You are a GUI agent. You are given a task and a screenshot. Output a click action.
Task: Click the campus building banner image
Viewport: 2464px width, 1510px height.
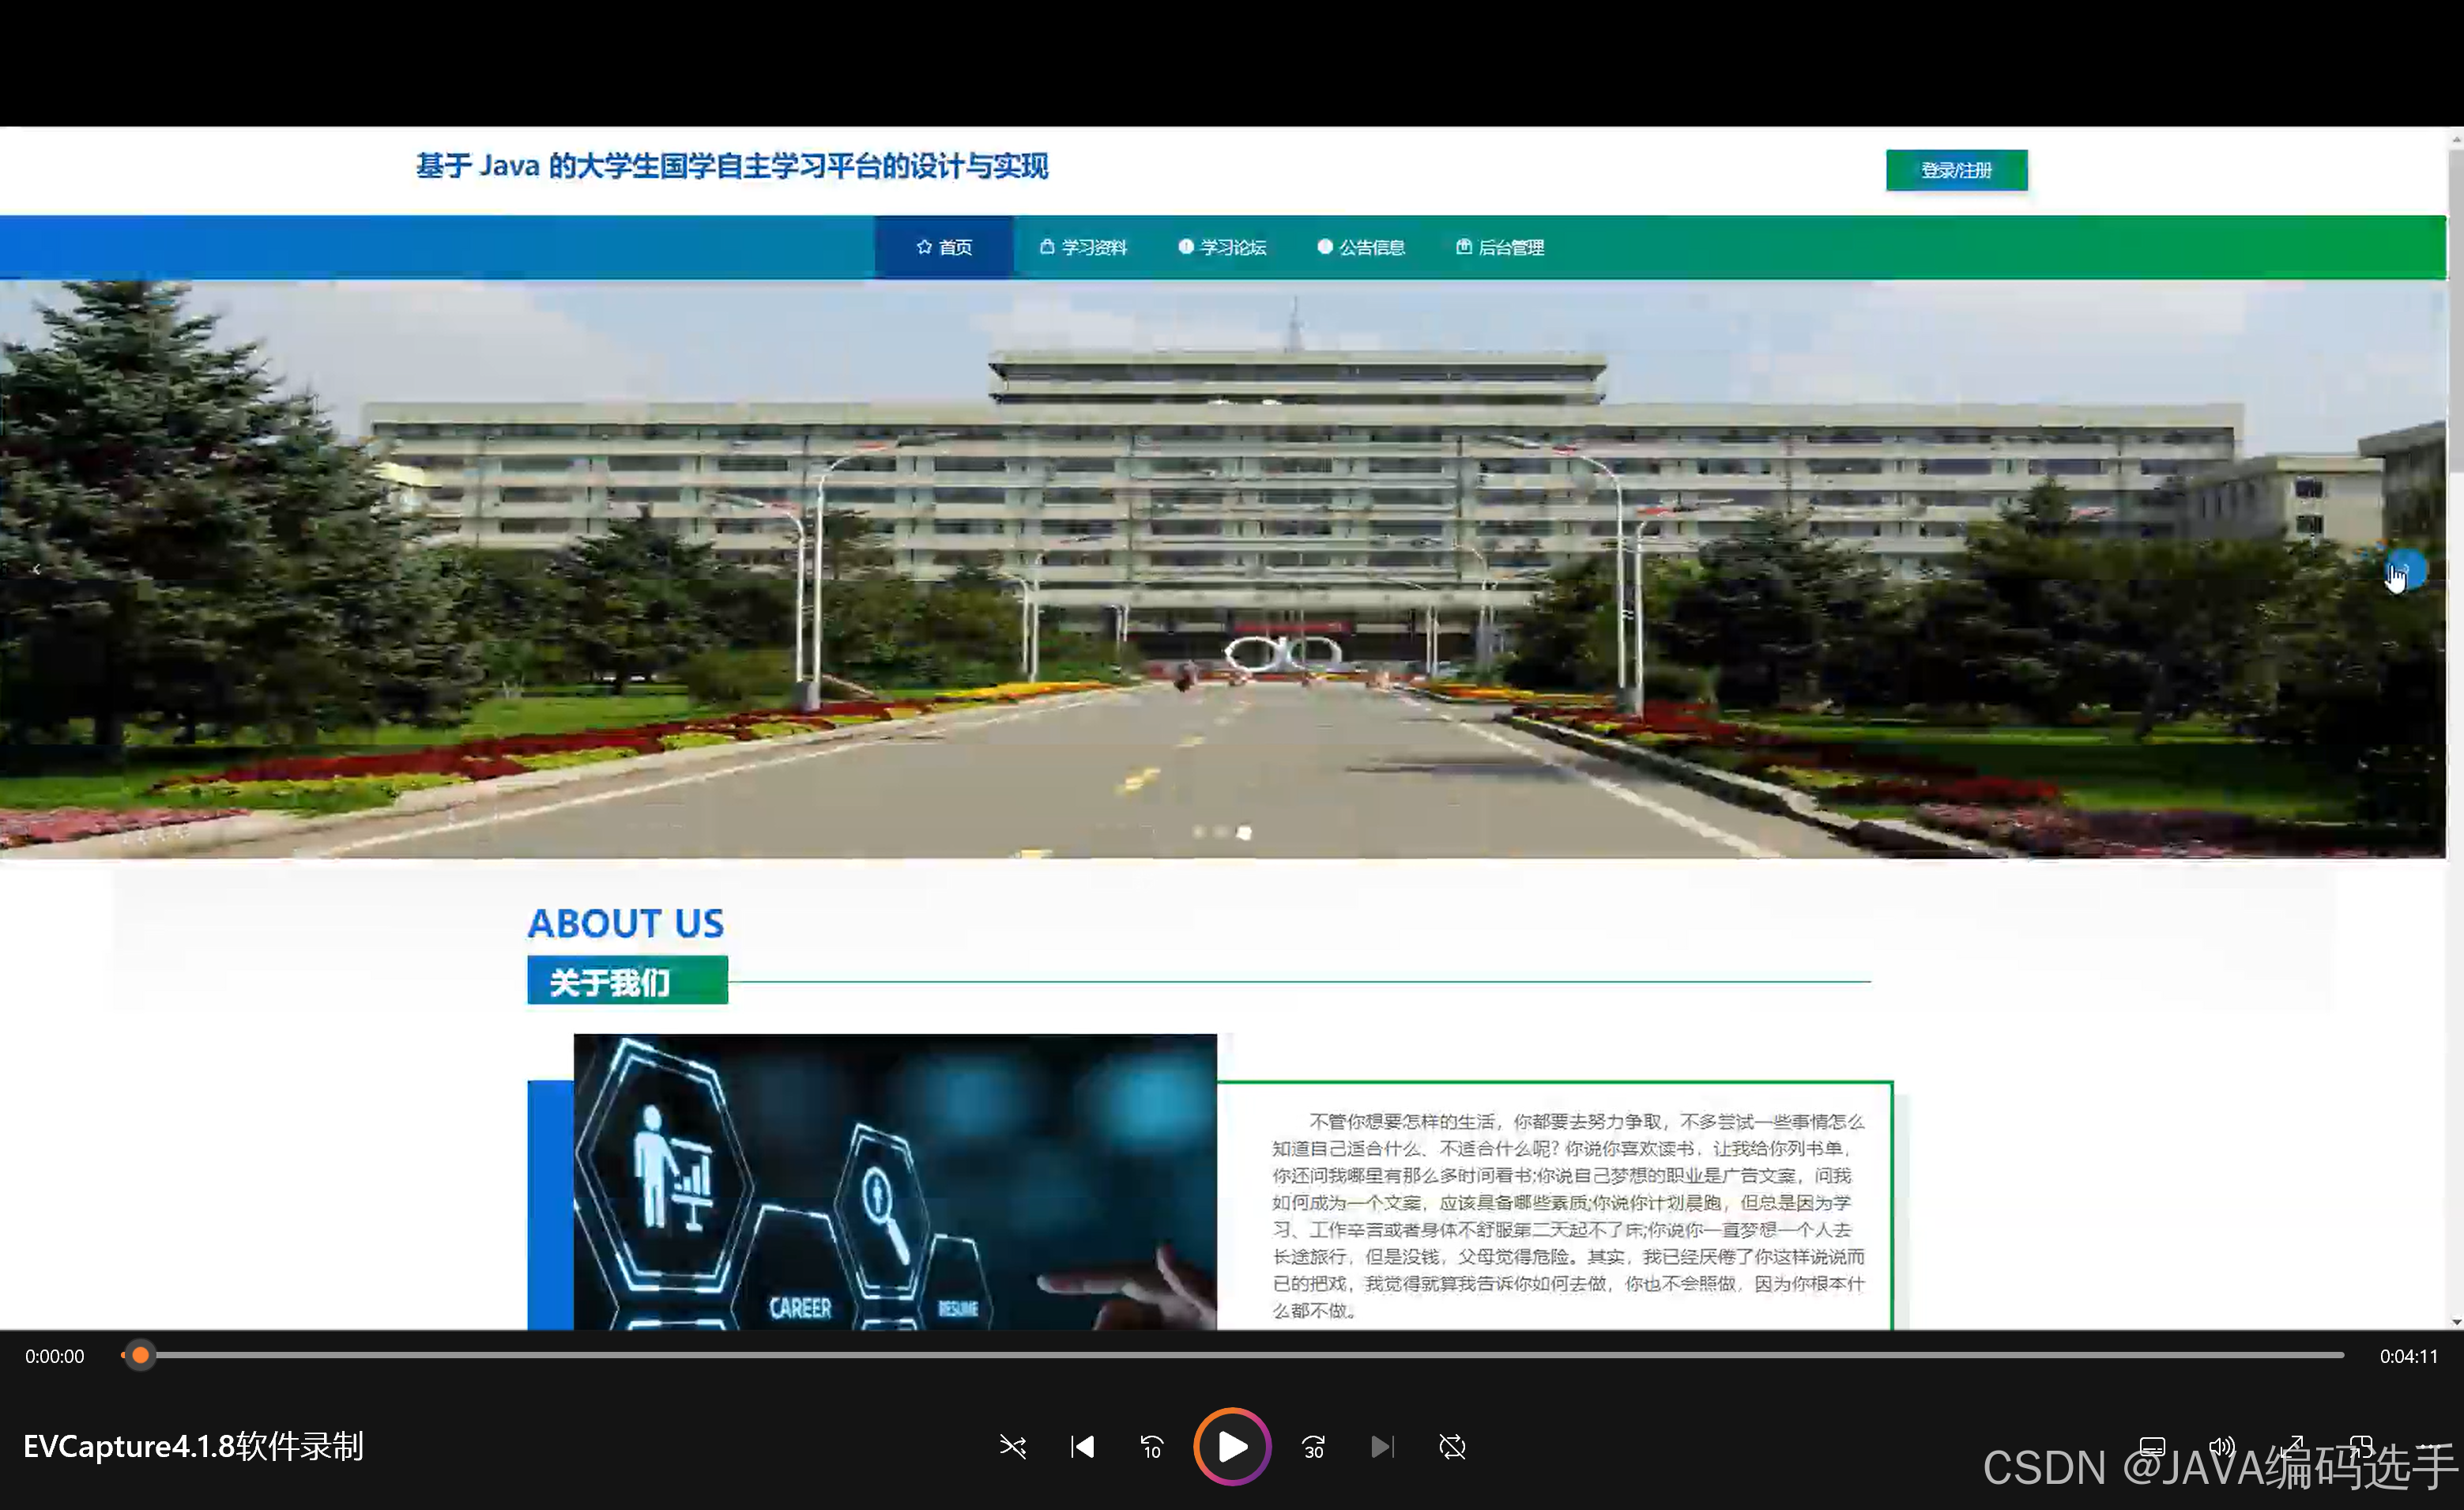point(1223,568)
